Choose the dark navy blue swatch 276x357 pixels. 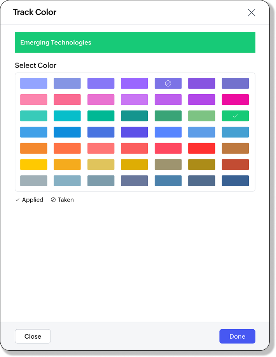[x=235, y=180]
